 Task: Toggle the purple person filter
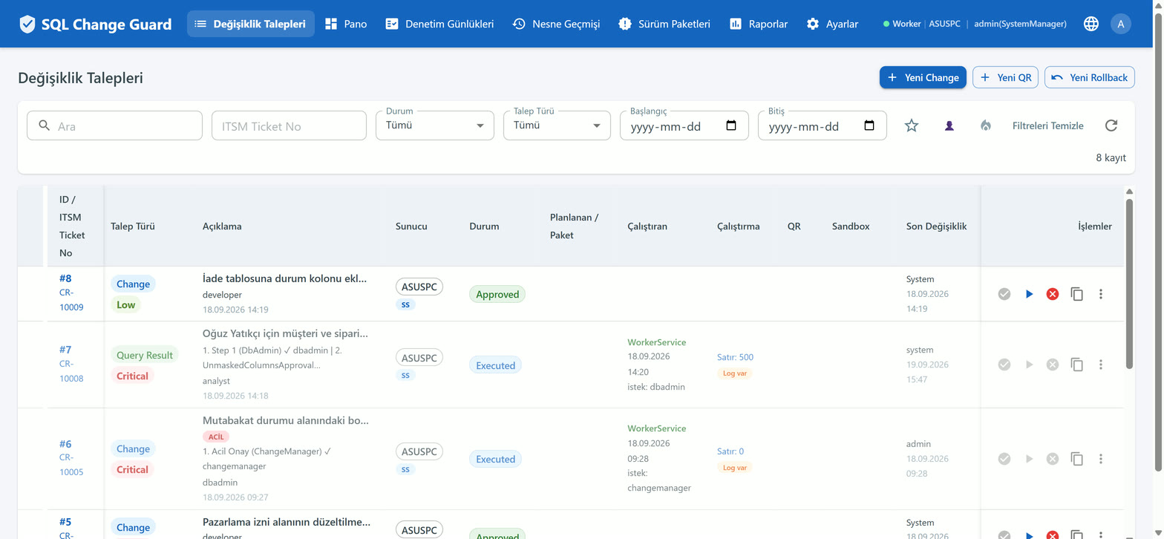tap(949, 125)
